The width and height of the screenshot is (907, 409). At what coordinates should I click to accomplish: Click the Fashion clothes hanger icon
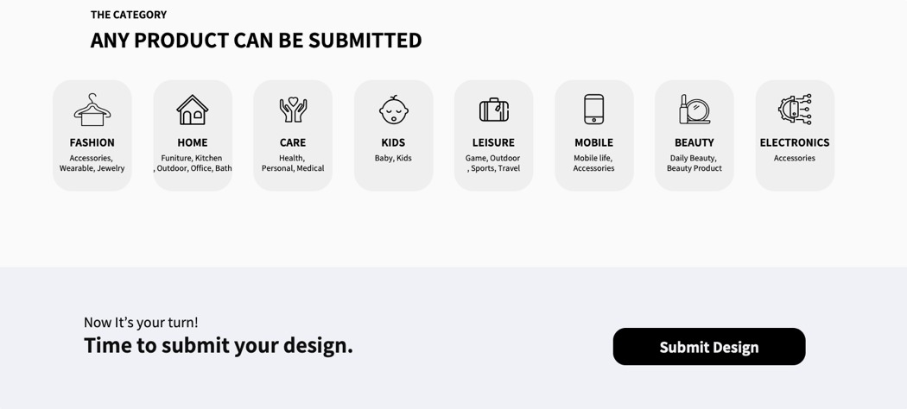coord(92,110)
